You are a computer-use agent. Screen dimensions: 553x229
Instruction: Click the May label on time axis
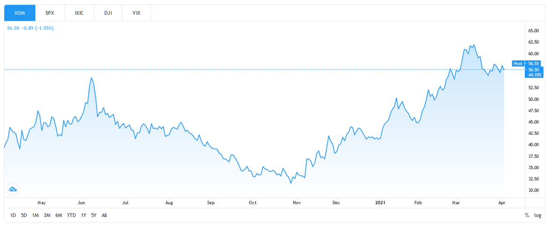point(42,203)
